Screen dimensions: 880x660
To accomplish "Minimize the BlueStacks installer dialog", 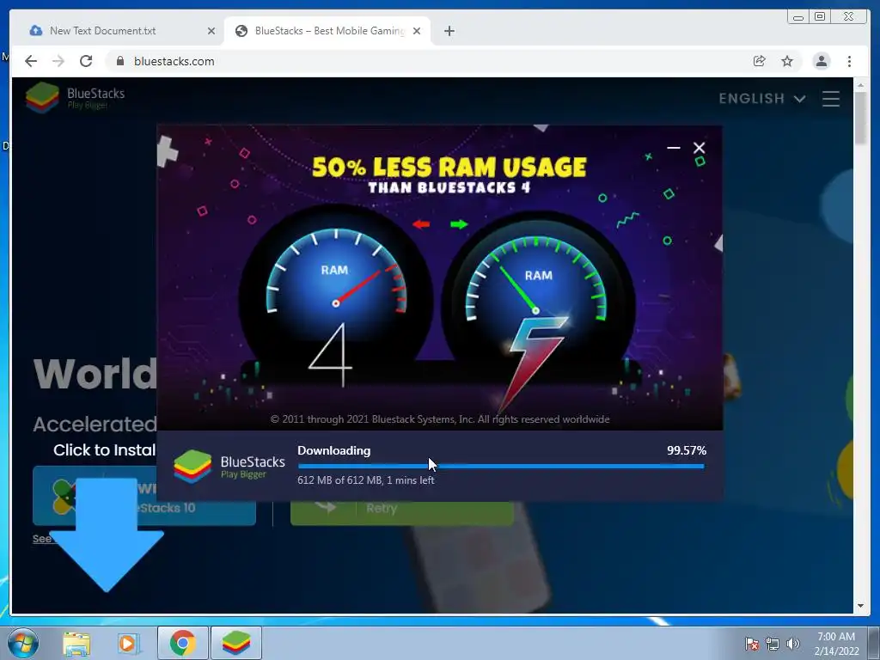I will [674, 148].
